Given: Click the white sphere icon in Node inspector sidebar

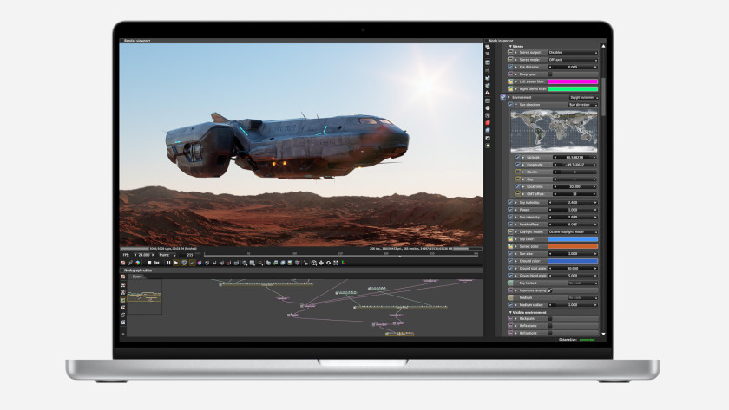Looking at the screenshot, I should 488,108.
